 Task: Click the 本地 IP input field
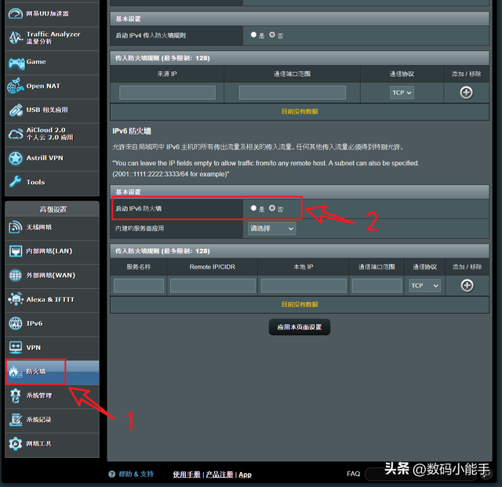pos(304,285)
